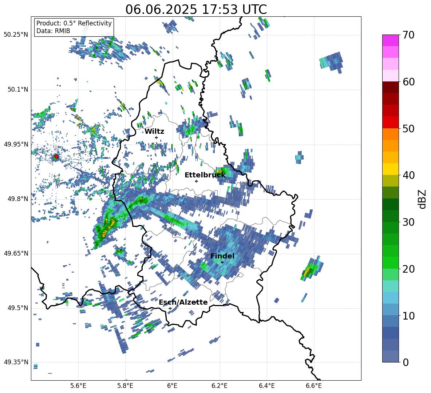
Task: Click the bright red colorbar segment near 50
Action: click(x=390, y=123)
